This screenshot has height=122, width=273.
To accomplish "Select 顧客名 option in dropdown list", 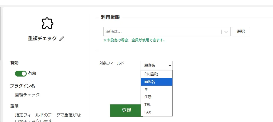I will tap(156, 82).
